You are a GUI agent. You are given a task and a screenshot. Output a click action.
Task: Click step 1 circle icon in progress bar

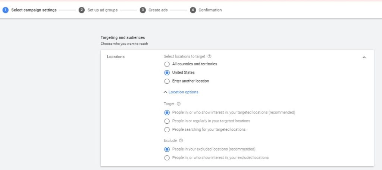coord(5,10)
